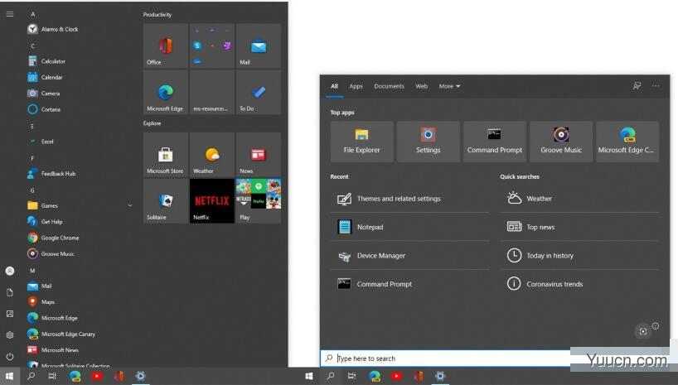Open Pictures icon in Start sidebar
The image size is (678, 385).
click(9, 314)
